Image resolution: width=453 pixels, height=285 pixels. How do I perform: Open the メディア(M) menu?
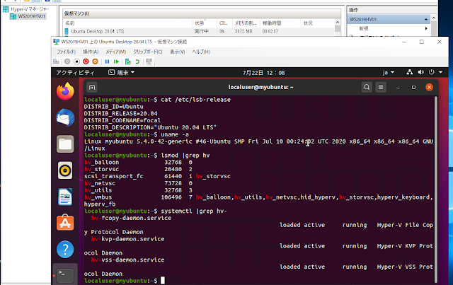tap(116, 52)
